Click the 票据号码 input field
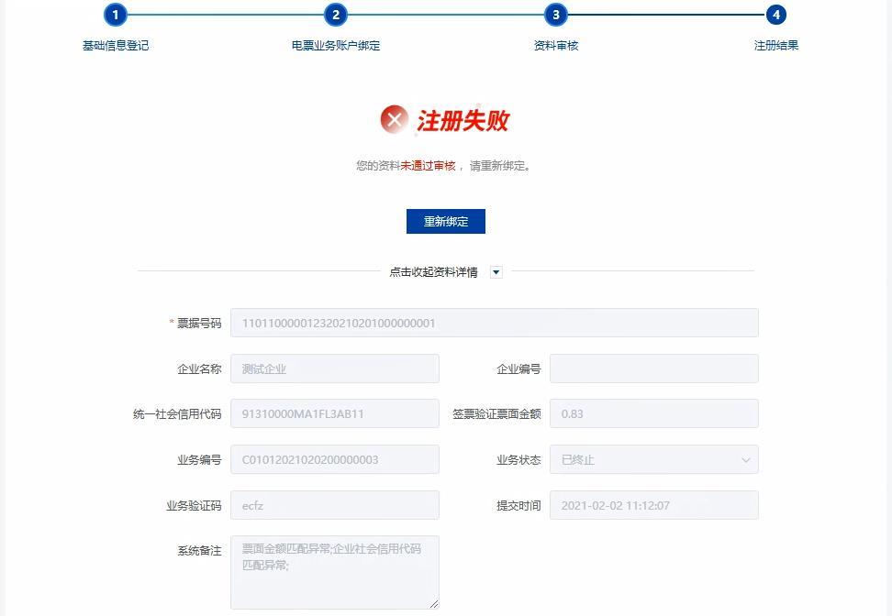This screenshot has width=892, height=616. tap(494, 322)
